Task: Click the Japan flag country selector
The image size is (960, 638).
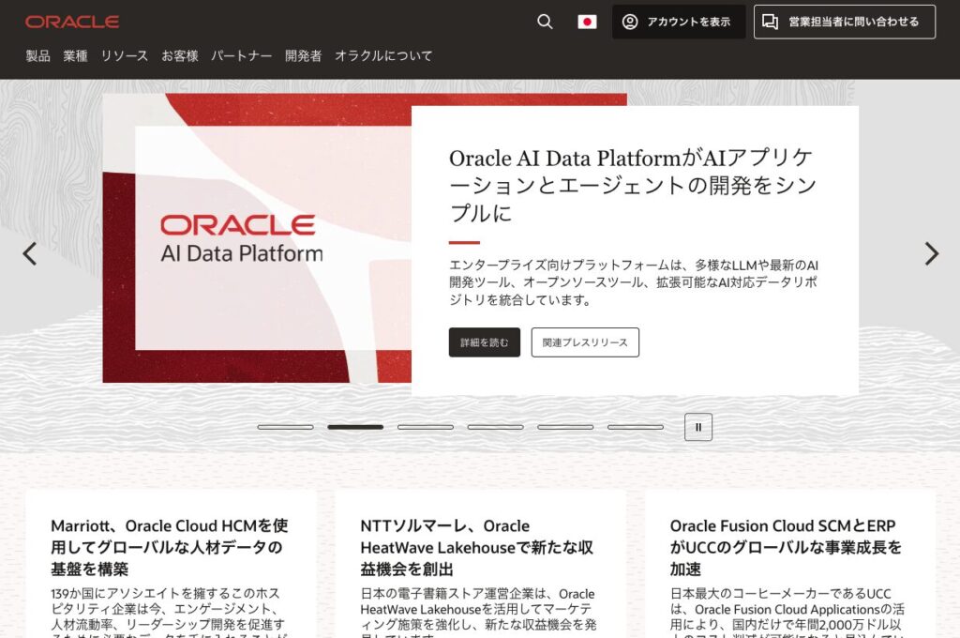Action: (587, 22)
